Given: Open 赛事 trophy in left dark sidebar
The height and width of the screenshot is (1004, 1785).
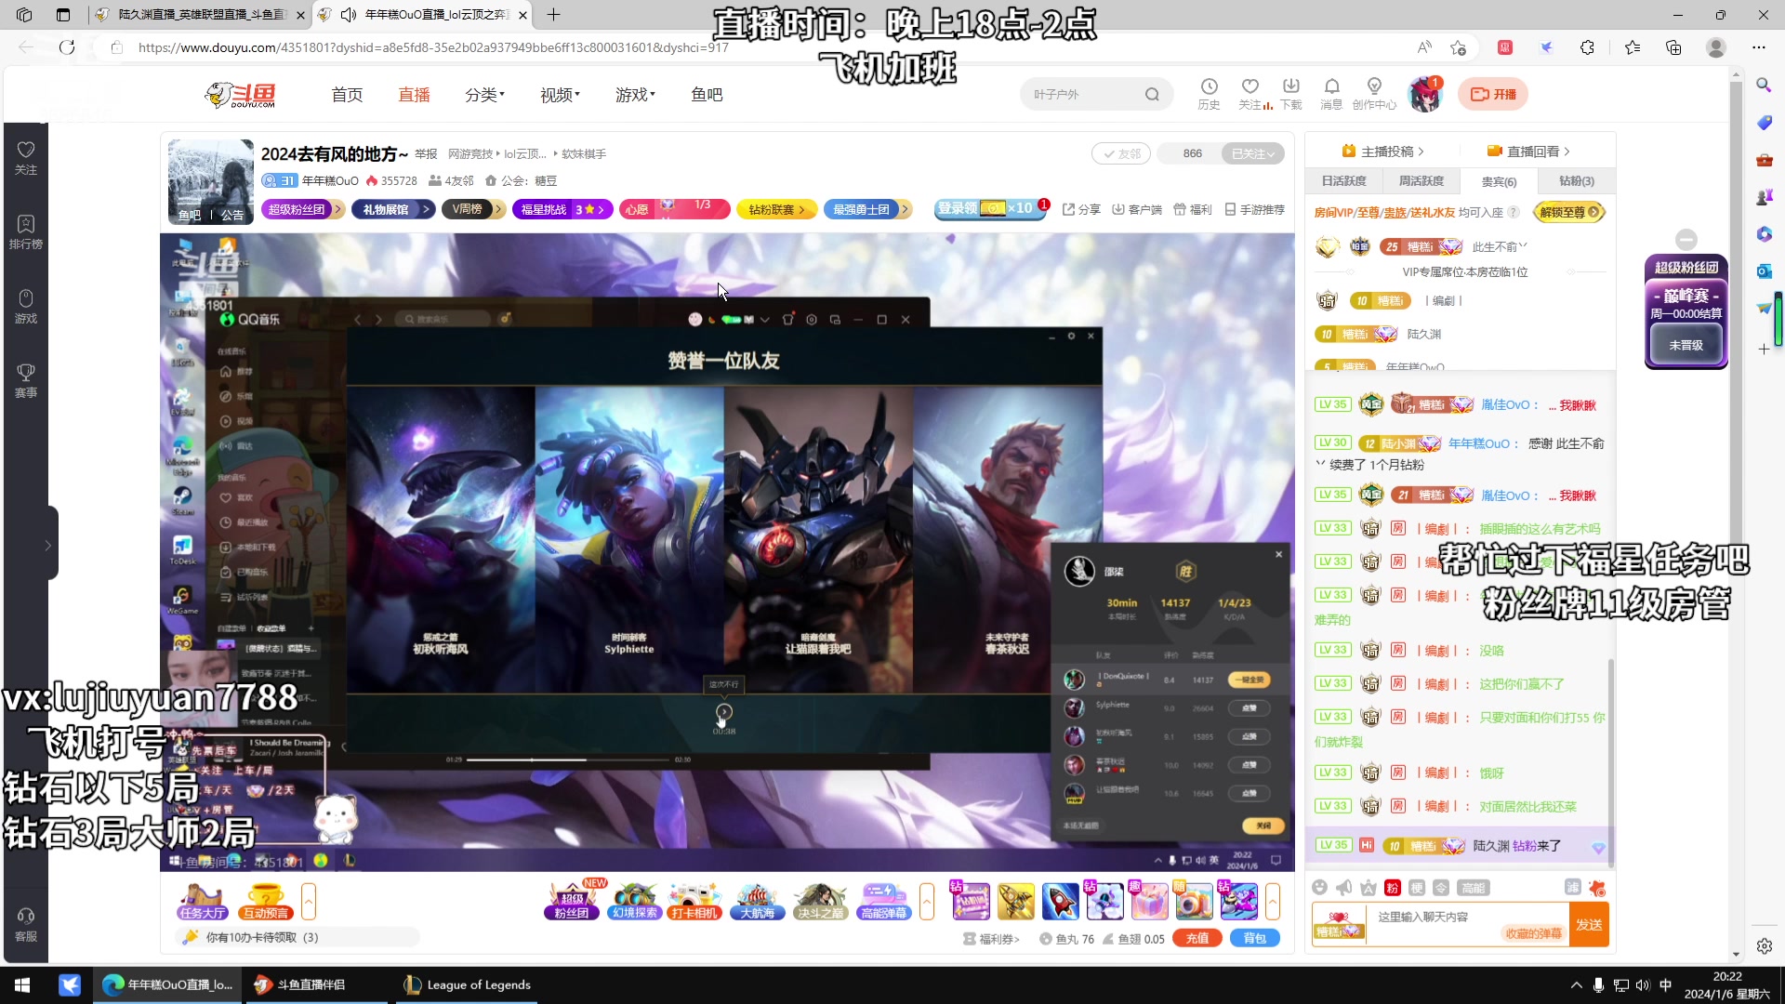Looking at the screenshot, I should pyautogui.click(x=26, y=381).
